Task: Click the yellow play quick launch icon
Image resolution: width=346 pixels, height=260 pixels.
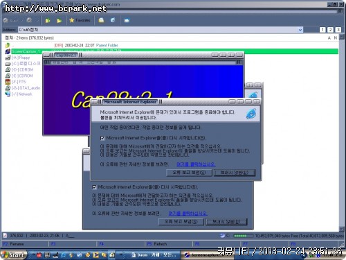Action: pos(95,255)
